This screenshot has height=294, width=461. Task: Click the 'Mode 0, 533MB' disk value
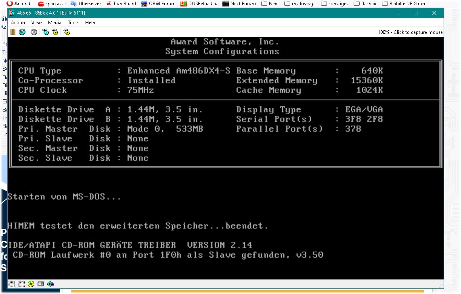point(165,129)
